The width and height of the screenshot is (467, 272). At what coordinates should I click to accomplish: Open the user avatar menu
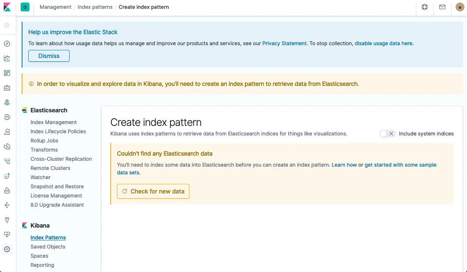[460, 7]
